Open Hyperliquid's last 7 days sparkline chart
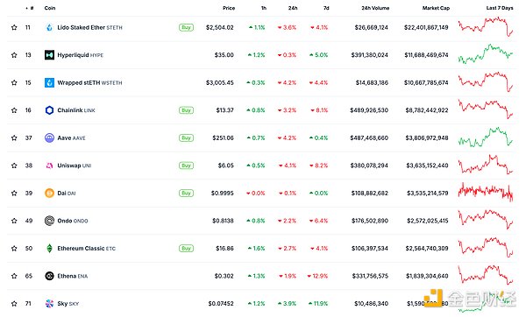Viewport: 526px width, 317px height. [x=486, y=54]
